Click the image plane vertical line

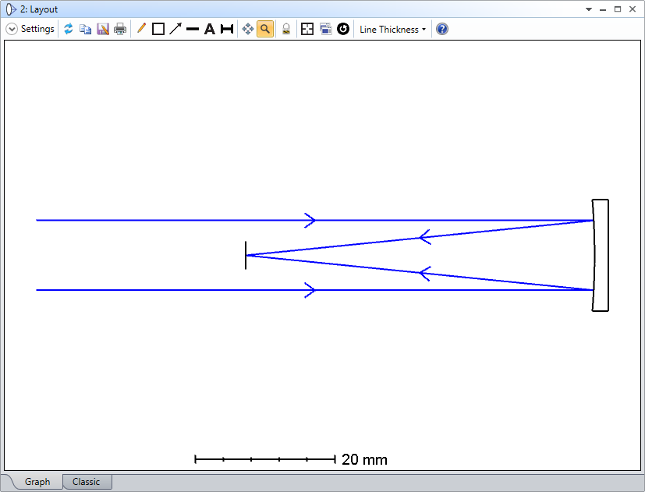[246, 256]
